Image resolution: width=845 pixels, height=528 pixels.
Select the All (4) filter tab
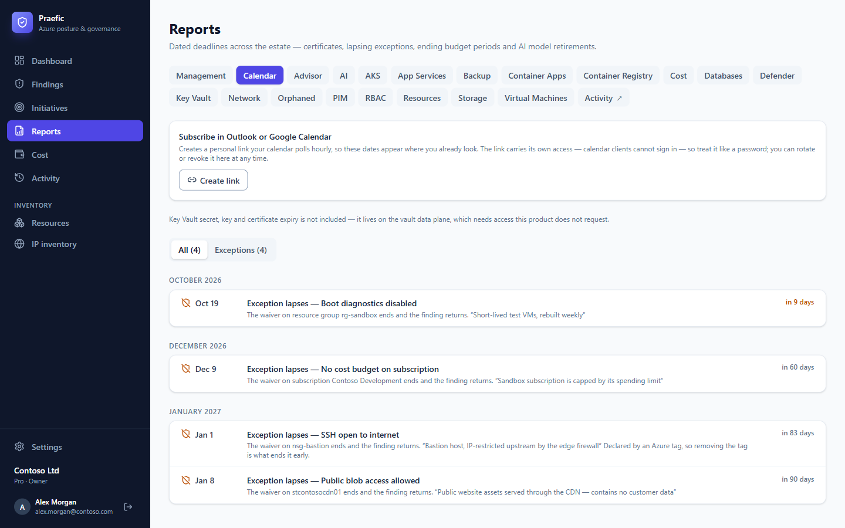190,250
